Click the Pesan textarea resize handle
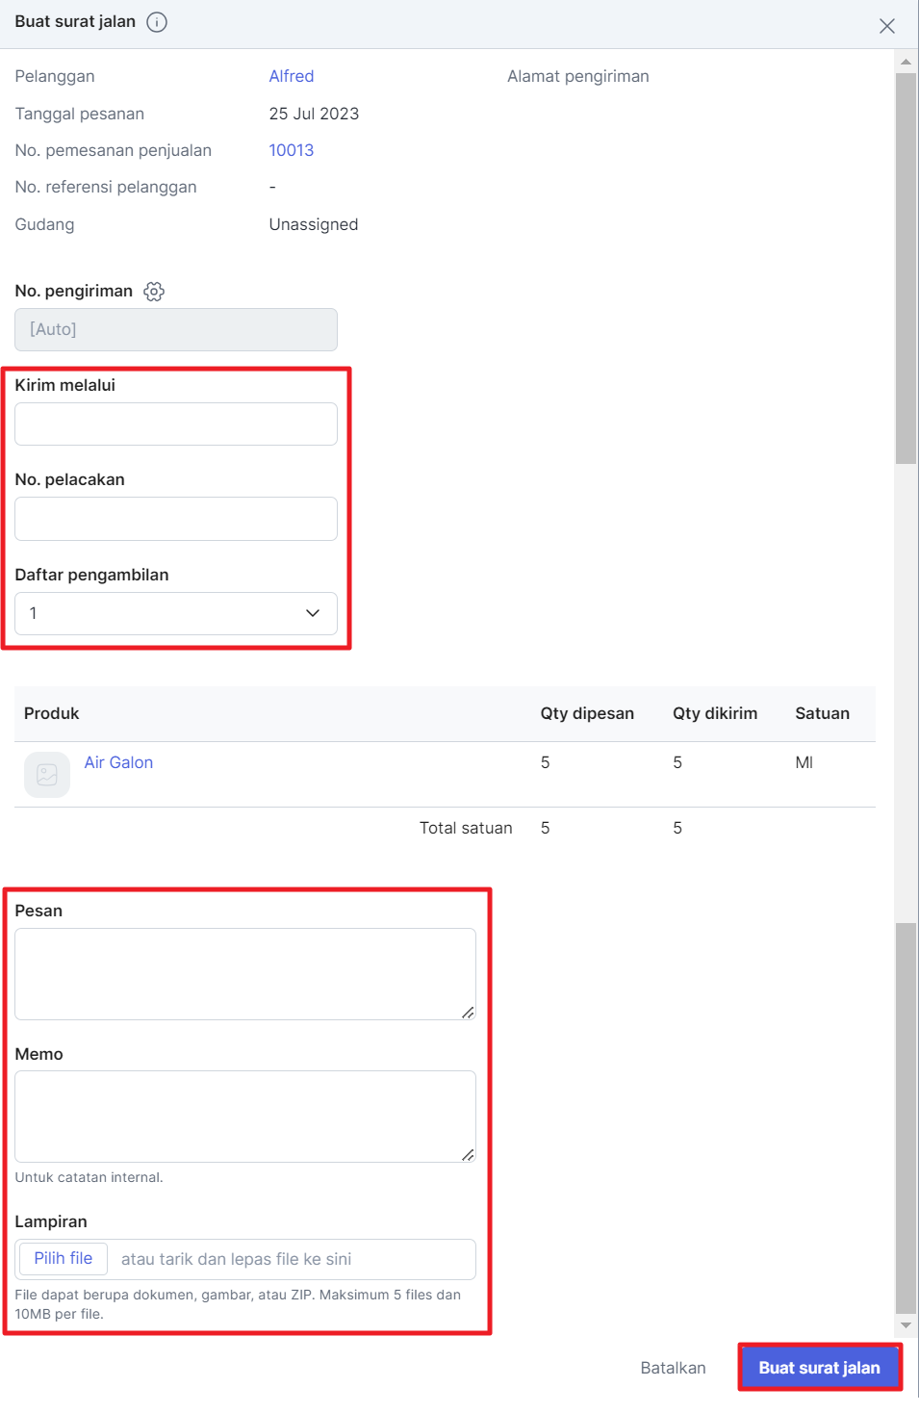 pos(468,1012)
